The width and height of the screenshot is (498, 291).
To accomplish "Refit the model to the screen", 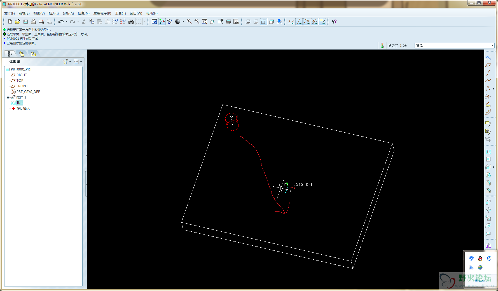I will coord(205,22).
